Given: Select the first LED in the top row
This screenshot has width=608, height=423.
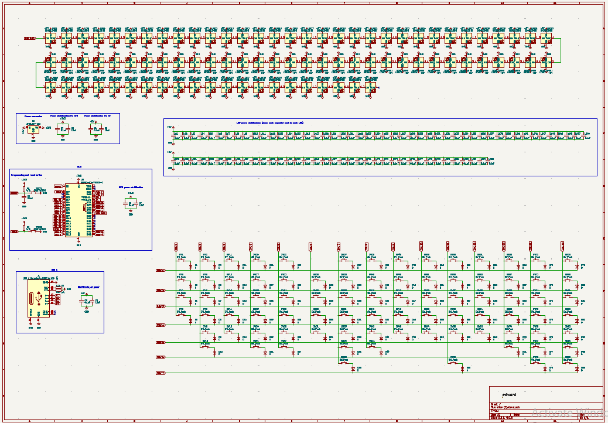Looking at the screenshot, I should coord(50,38).
